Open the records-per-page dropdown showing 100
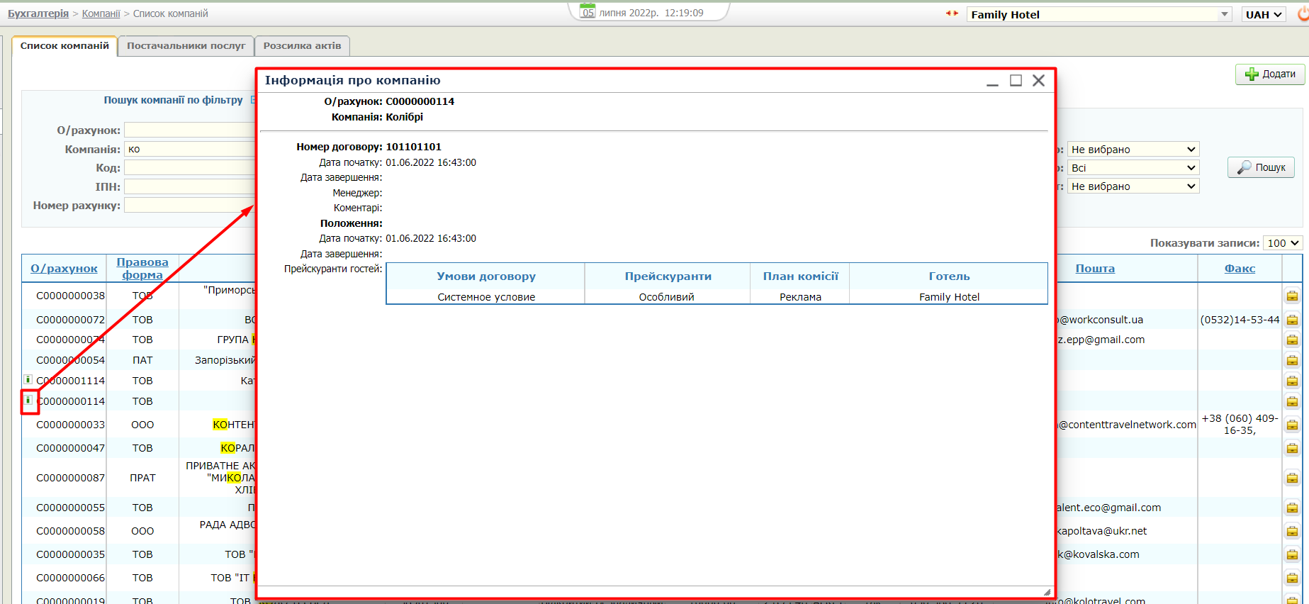Viewport: 1309px width, 604px height. pos(1283,243)
